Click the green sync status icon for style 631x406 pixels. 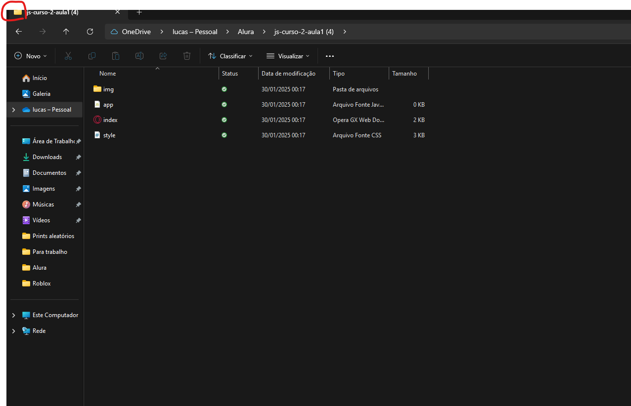(225, 135)
